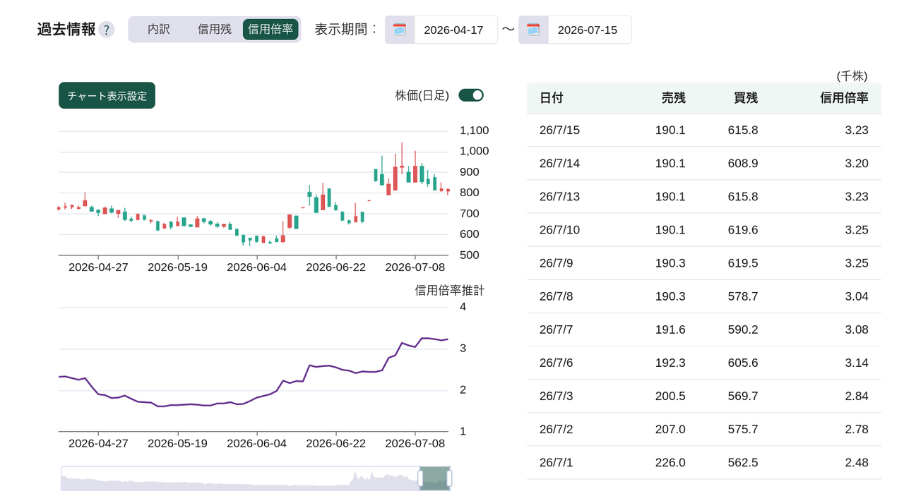Grab the left handle of range slider
The height and width of the screenshot is (496, 904).
(x=420, y=478)
